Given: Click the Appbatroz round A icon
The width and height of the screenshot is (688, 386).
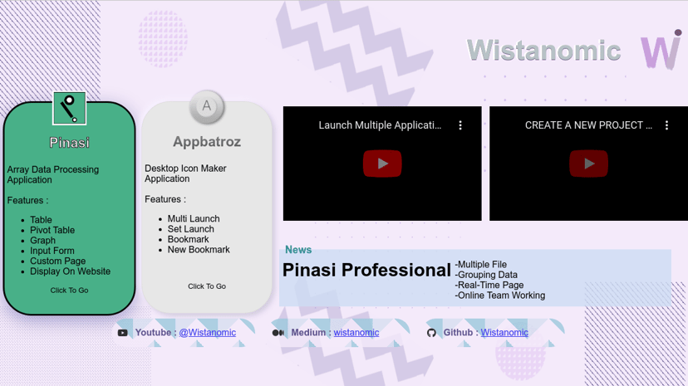Looking at the screenshot, I should pos(207,106).
